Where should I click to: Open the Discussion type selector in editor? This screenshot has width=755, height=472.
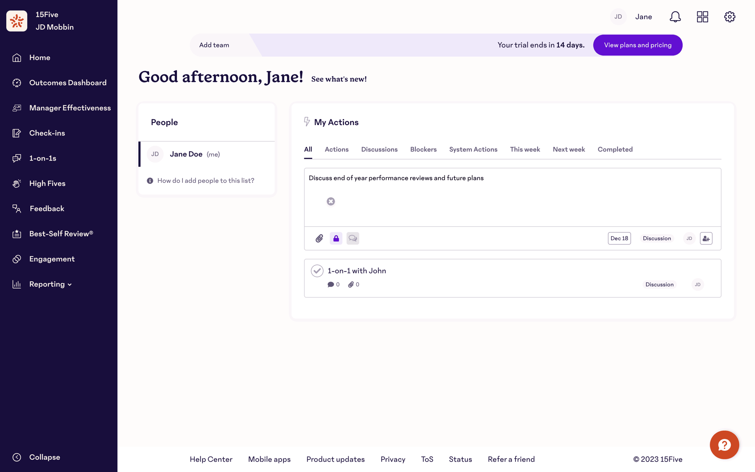coord(657,238)
